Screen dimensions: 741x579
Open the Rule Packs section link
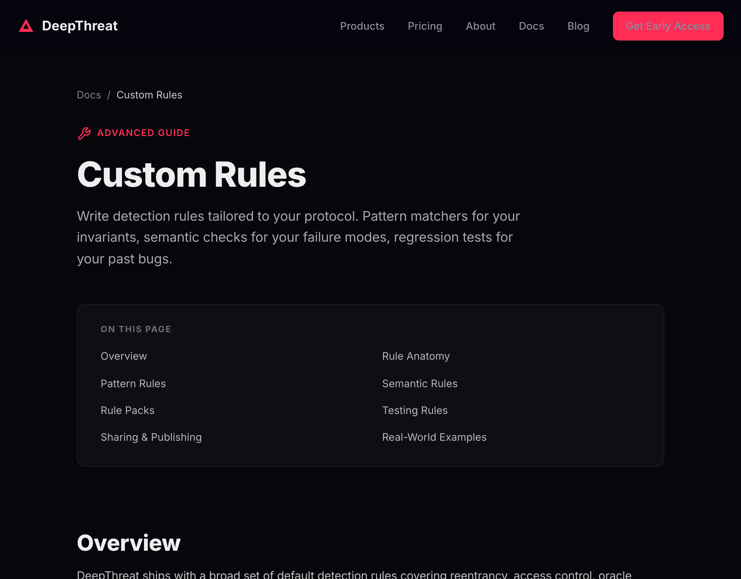pos(127,410)
